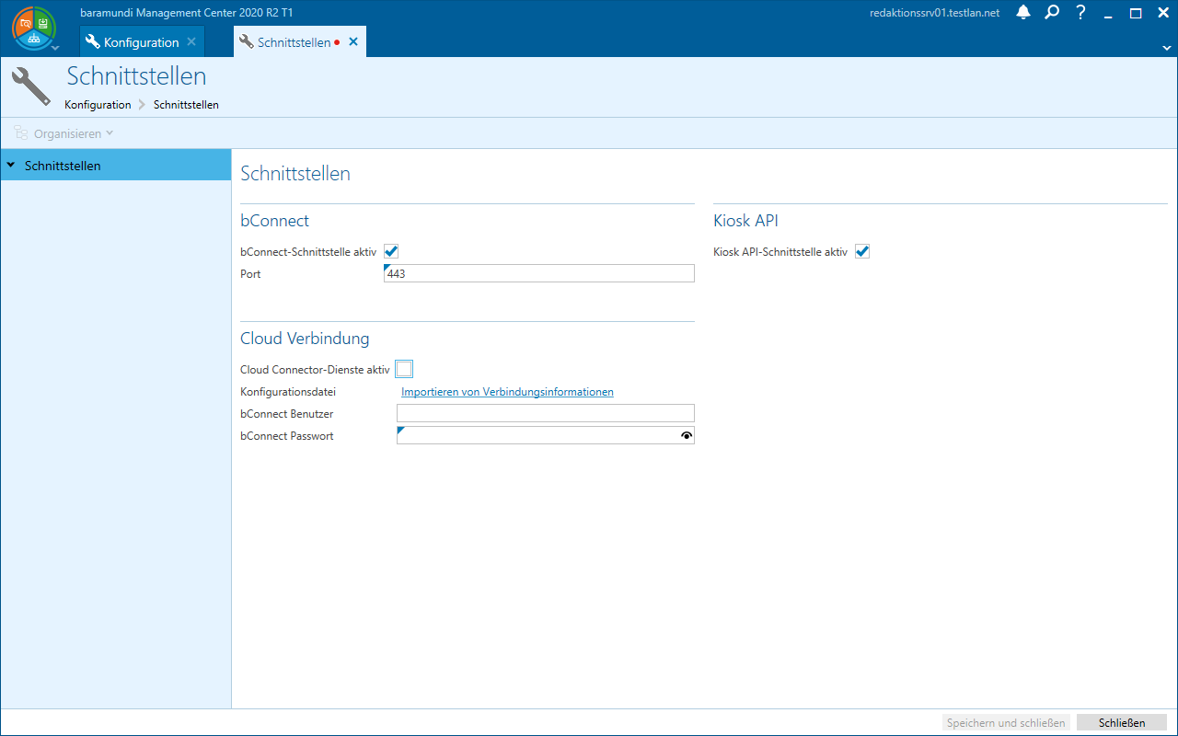Click Konfiguration in the breadcrumb path
Viewport: 1178px width, 736px height.
tap(98, 105)
